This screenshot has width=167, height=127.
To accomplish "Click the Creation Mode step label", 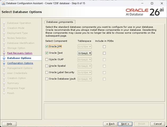I will [16, 28].
